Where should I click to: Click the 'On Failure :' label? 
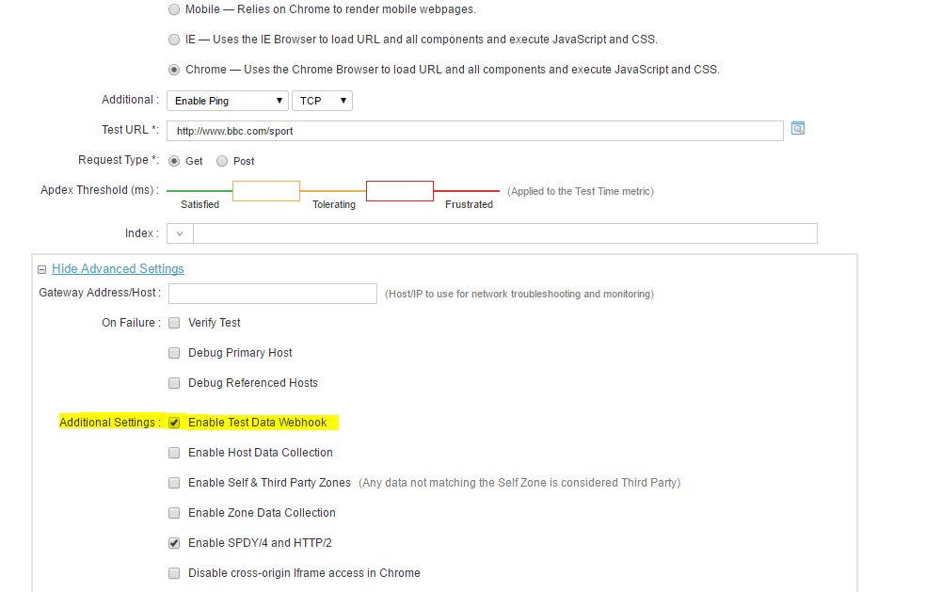click(131, 323)
